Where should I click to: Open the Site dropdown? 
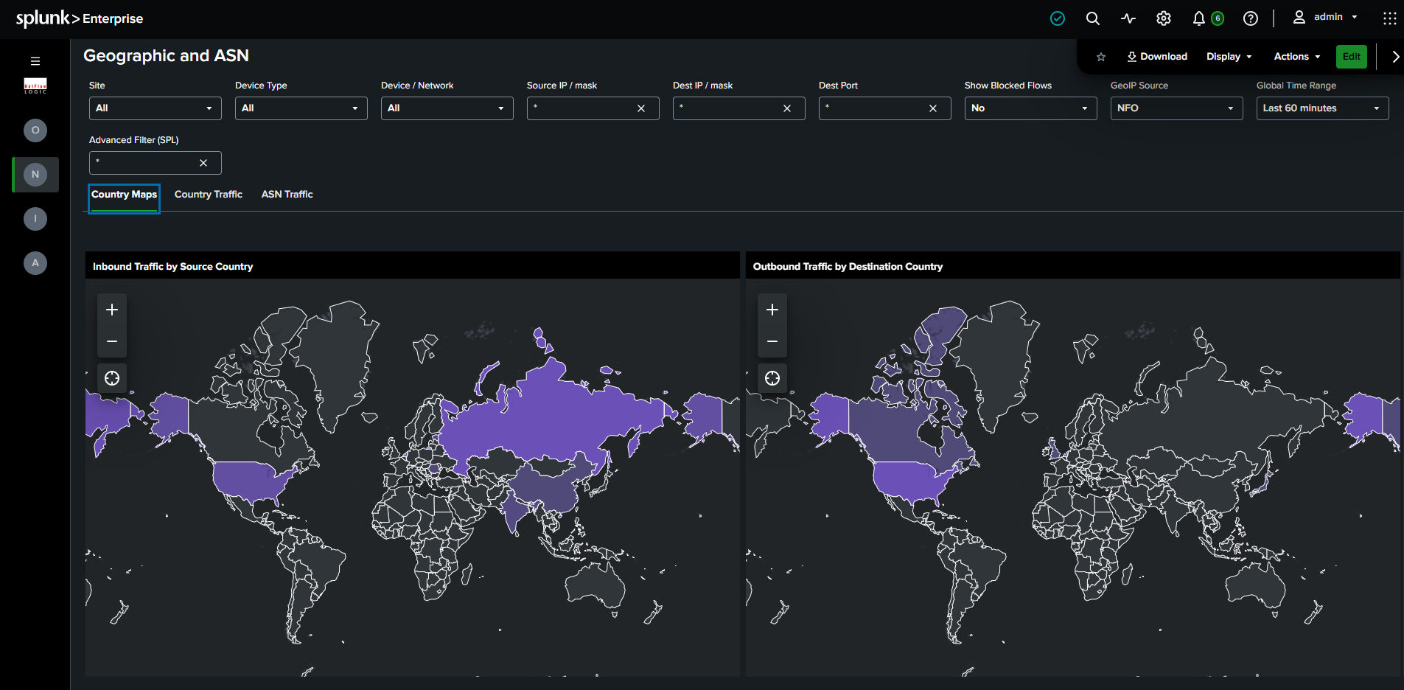click(x=155, y=108)
